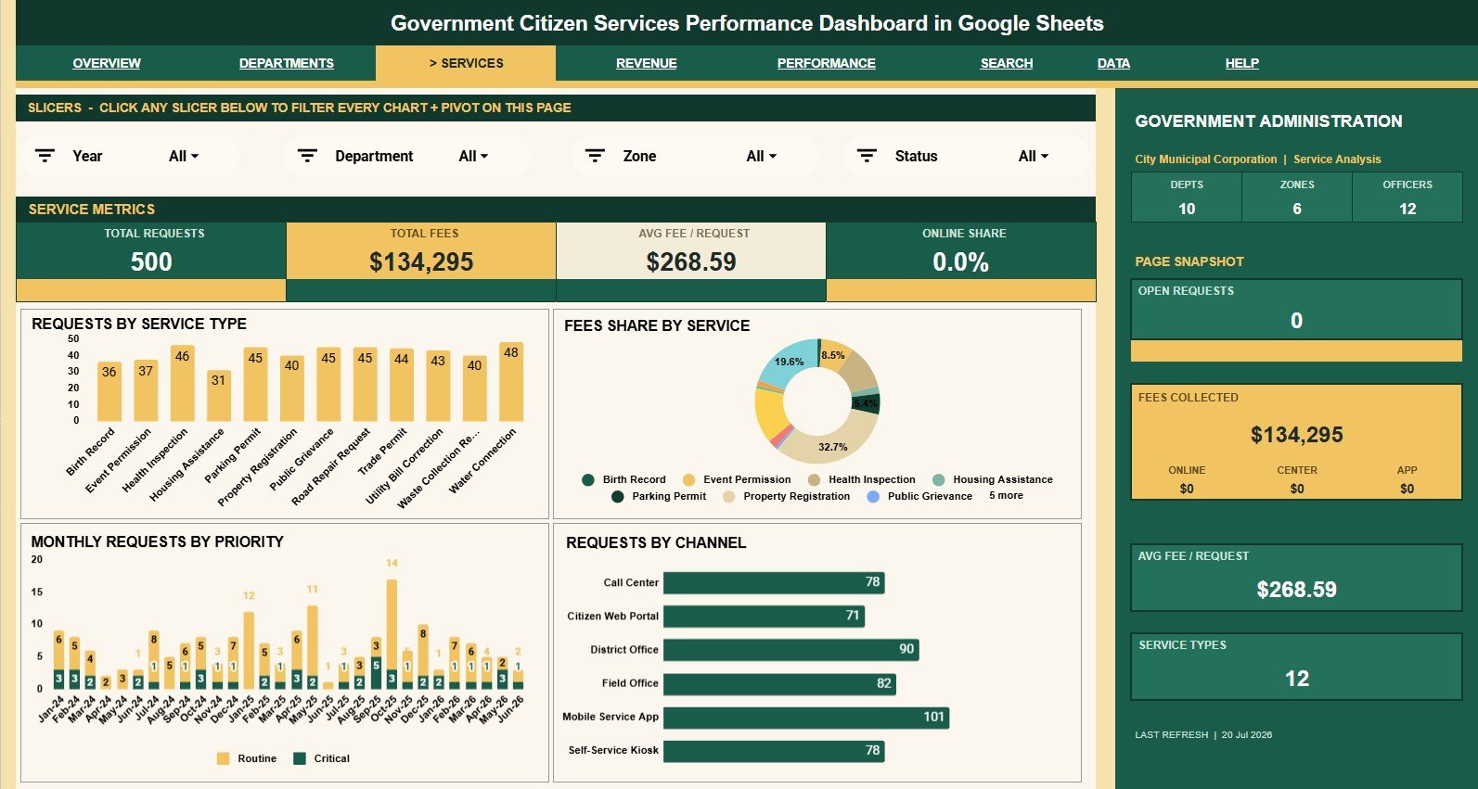Select the SERVICES tab
This screenshot has height=789, width=1478.
[x=466, y=63]
